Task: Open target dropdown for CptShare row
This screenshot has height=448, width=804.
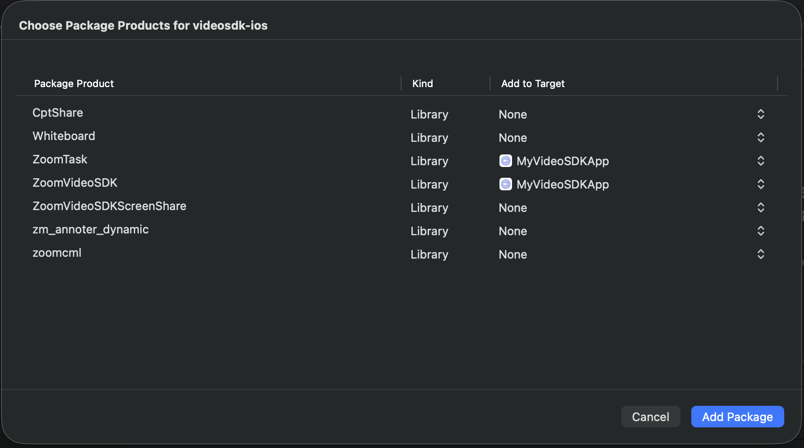Action: 760,114
